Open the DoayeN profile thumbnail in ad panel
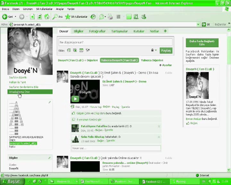 [197, 85]
